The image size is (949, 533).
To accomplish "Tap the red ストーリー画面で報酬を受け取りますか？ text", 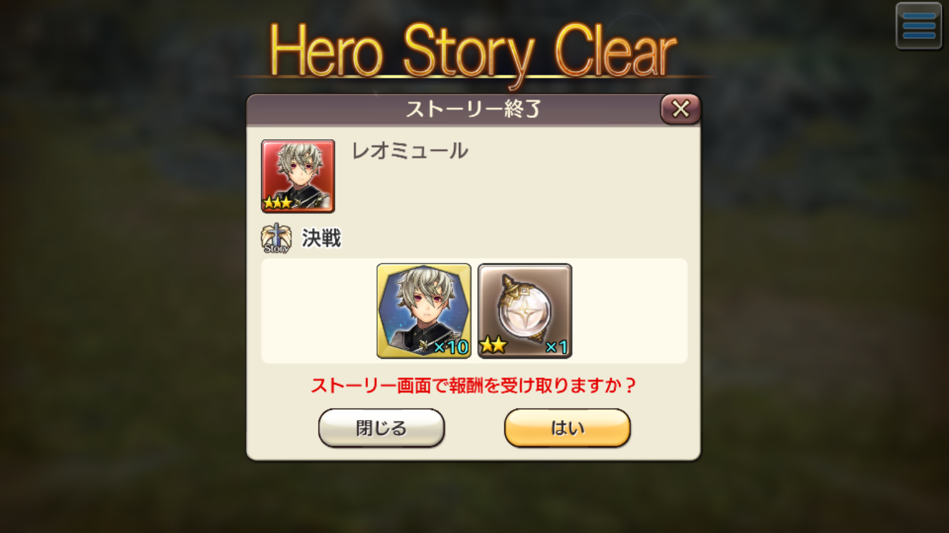I will tap(474, 386).
